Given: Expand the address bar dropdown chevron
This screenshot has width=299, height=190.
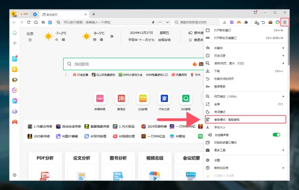Looking at the screenshot, I should tap(167, 22).
